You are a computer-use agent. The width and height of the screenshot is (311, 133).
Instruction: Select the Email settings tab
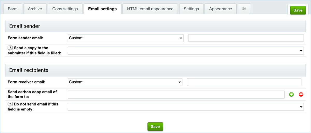pos(102,9)
